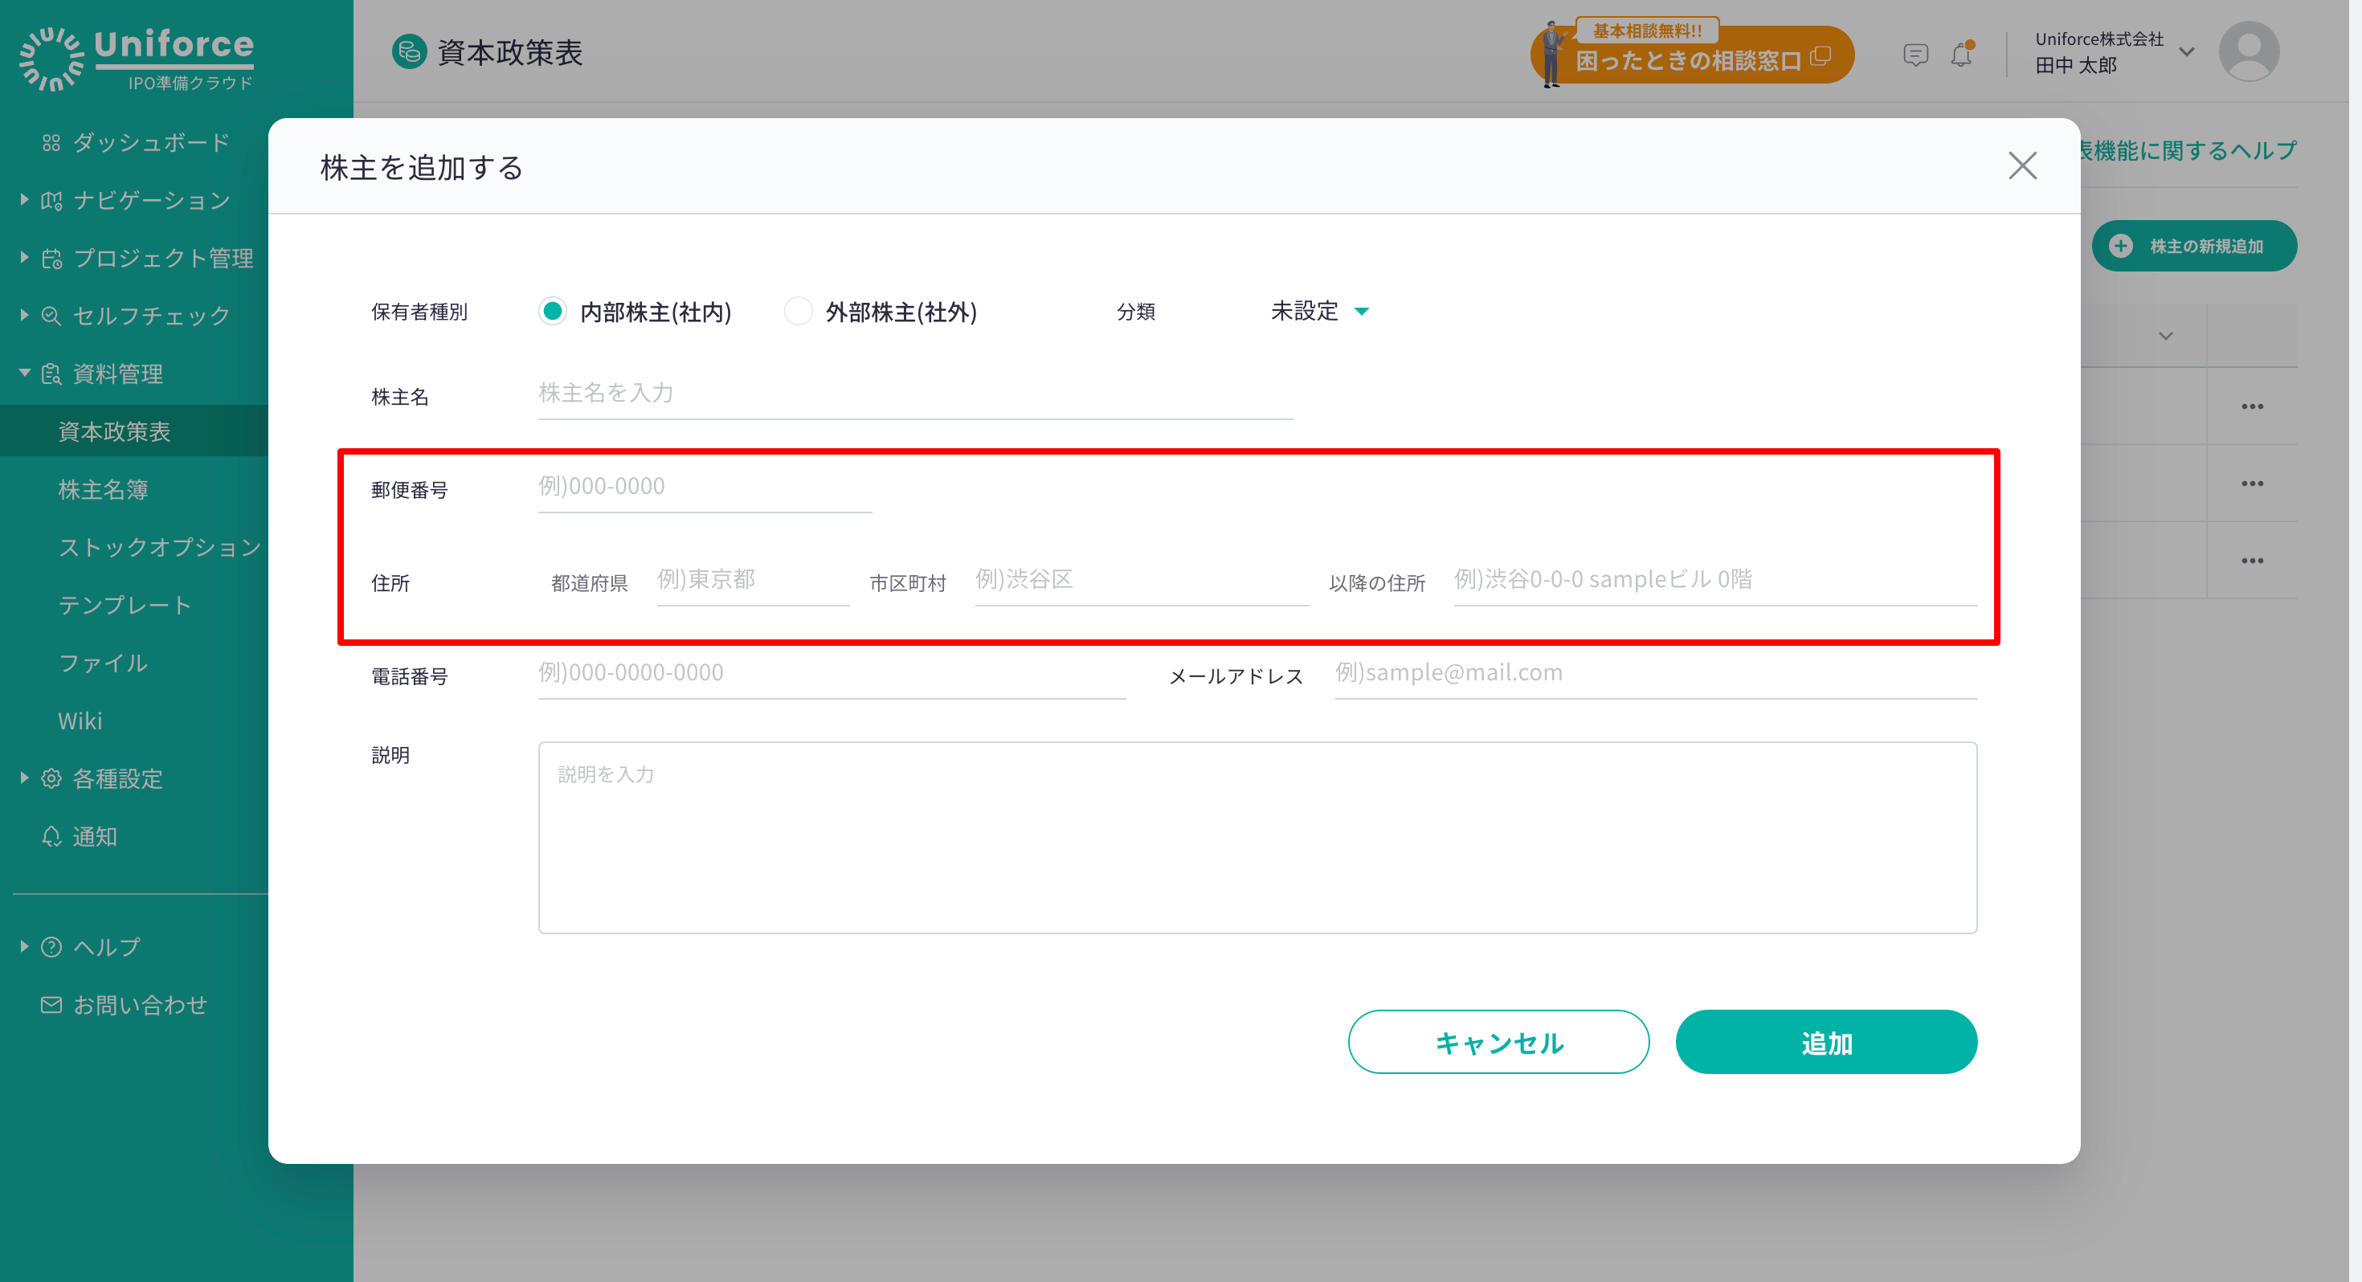
Task: Collapse the 資料管理 menu arrow
Action: (25, 374)
